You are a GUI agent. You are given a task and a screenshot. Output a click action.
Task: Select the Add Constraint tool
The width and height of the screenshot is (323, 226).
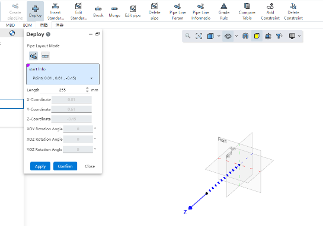tap(270, 11)
